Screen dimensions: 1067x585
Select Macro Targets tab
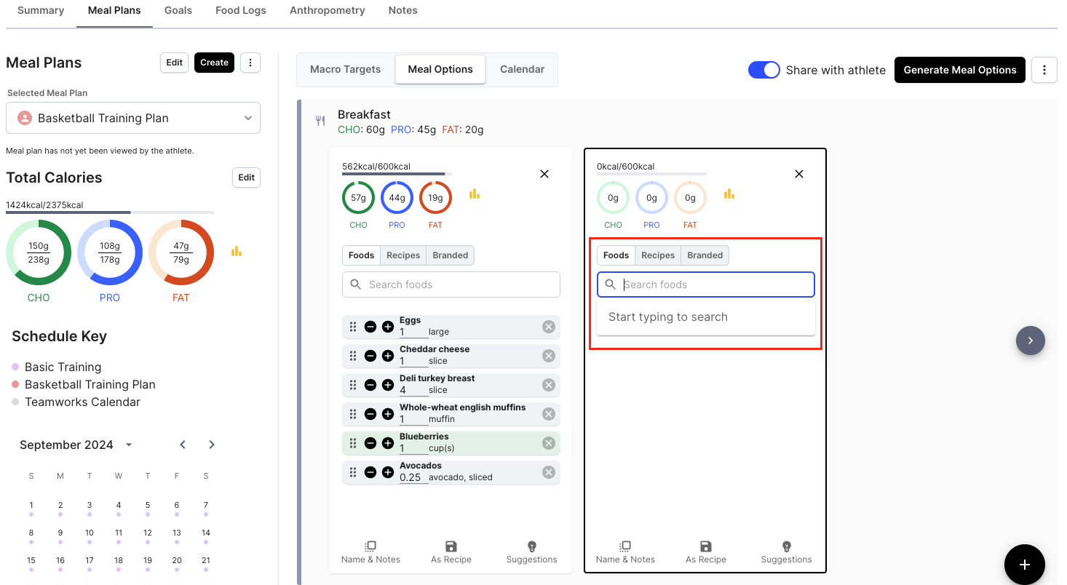[346, 69]
